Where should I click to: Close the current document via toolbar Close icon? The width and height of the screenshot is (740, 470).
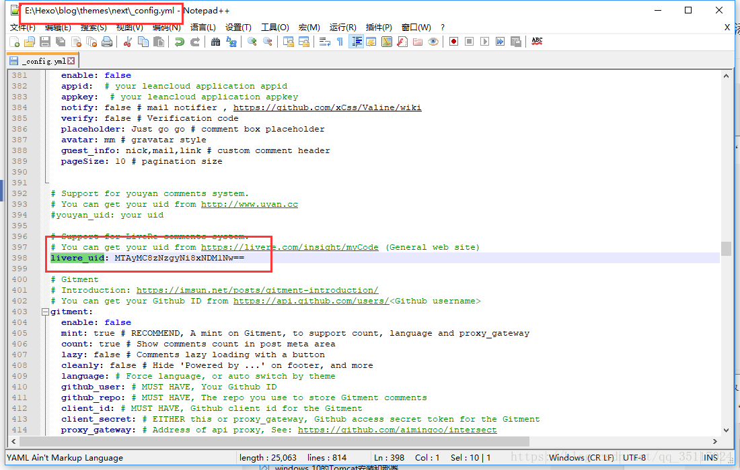(x=76, y=42)
